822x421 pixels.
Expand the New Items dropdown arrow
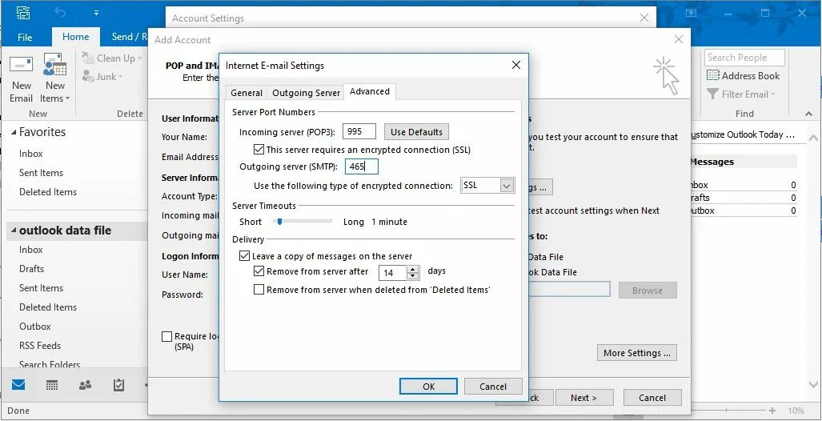pyautogui.click(x=67, y=98)
